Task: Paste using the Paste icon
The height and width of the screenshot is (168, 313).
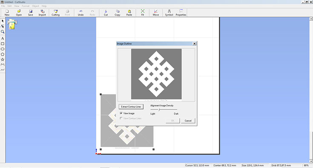Action: click(129, 13)
